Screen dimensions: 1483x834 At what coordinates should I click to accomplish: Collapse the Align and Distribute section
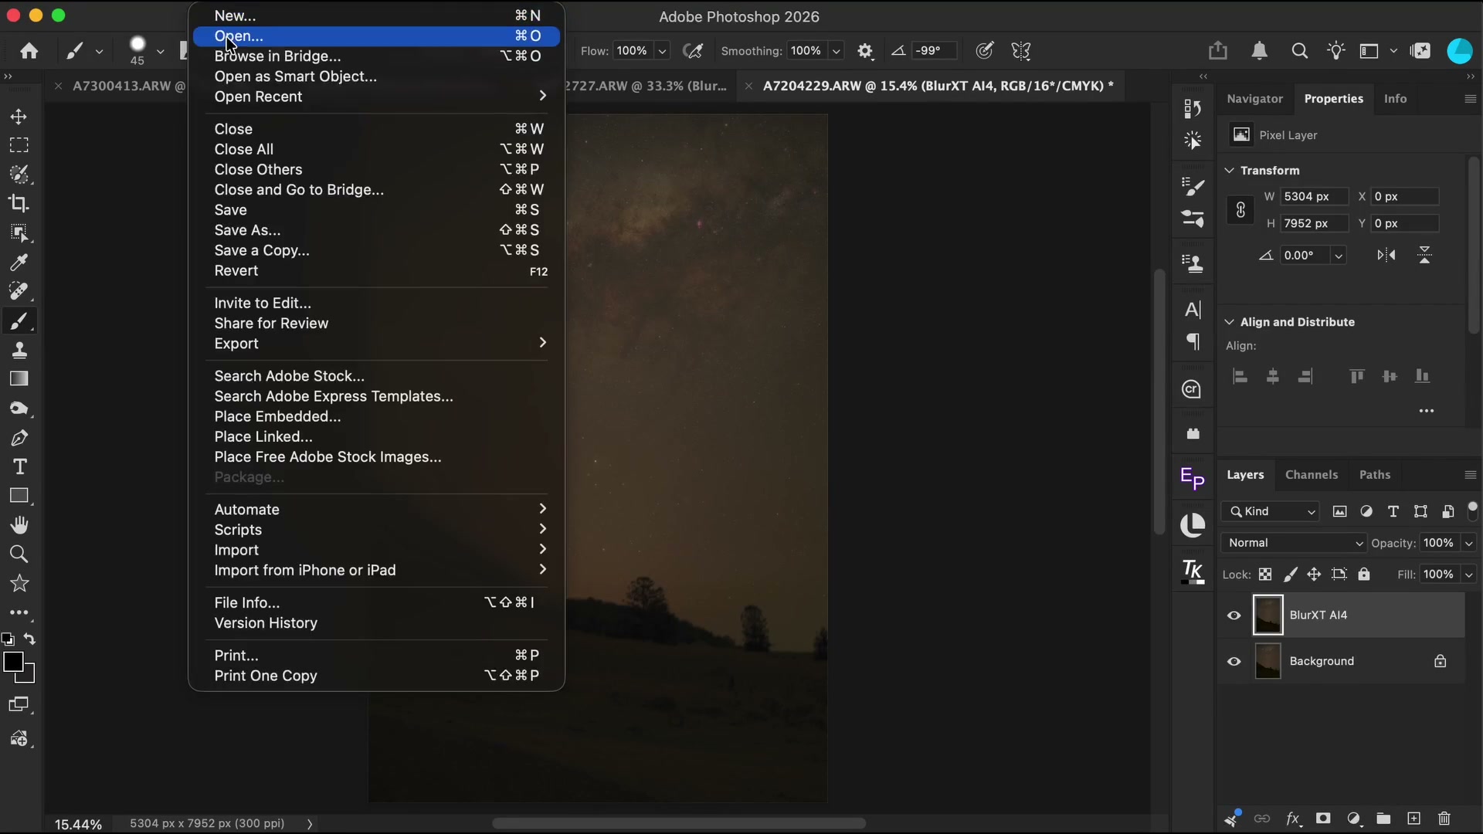1230,322
